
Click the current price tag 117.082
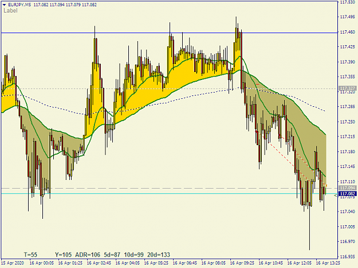347,194
